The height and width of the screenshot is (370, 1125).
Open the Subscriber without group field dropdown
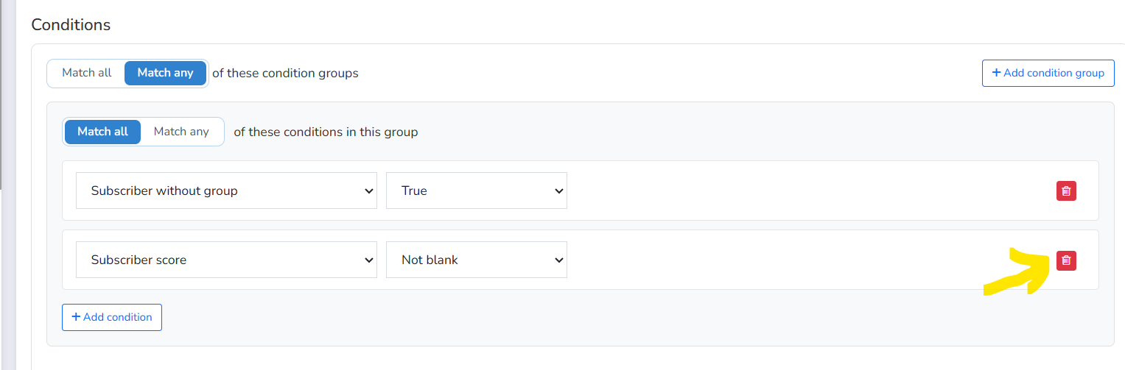[x=226, y=191]
